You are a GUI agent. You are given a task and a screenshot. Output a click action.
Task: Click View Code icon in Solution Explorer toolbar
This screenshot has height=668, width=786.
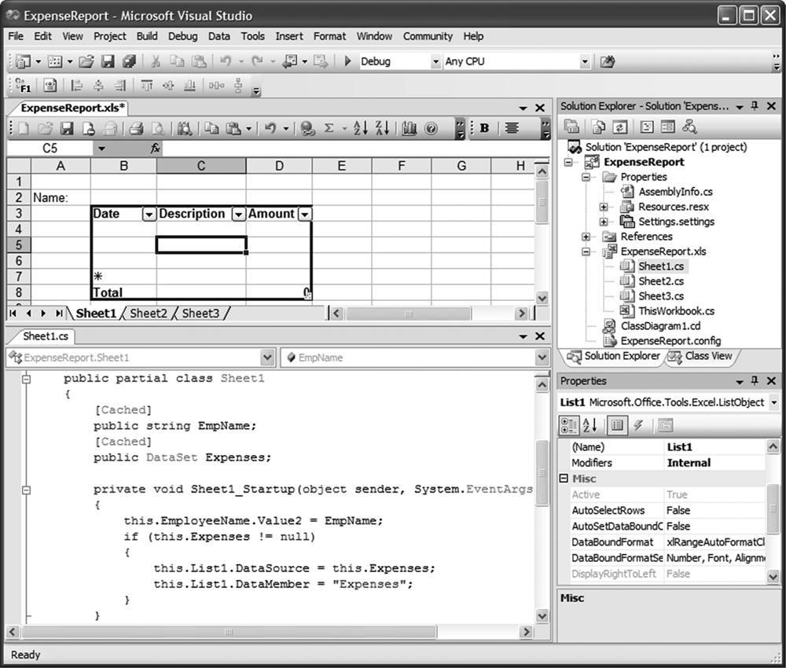(647, 127)
